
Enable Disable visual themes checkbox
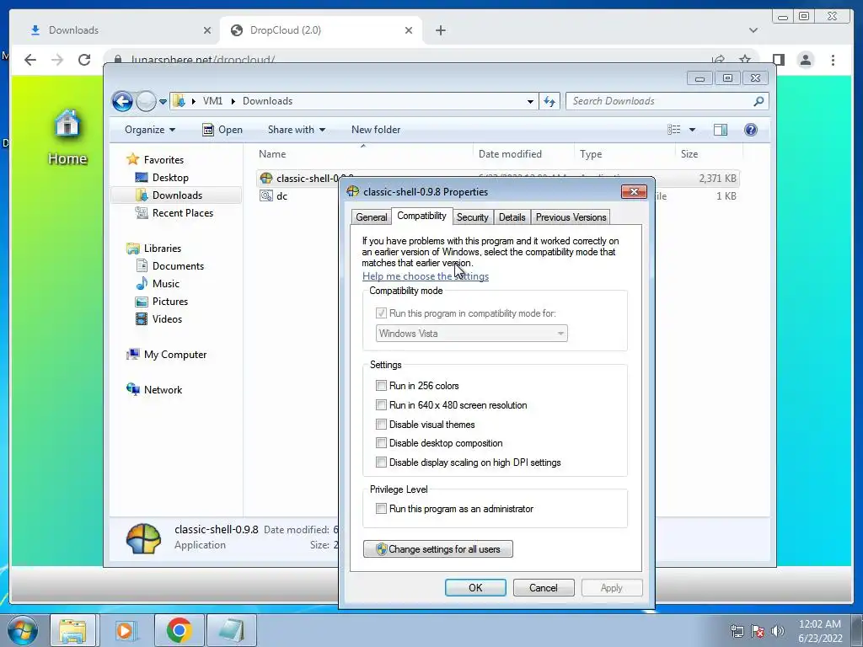tap(381, 425)
